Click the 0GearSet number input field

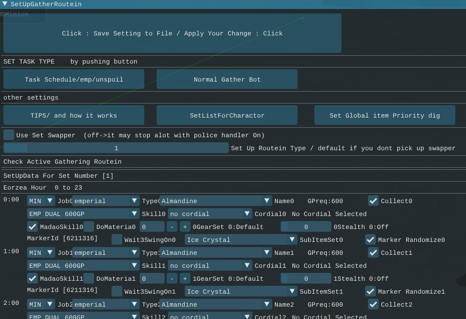click(152, 227)
